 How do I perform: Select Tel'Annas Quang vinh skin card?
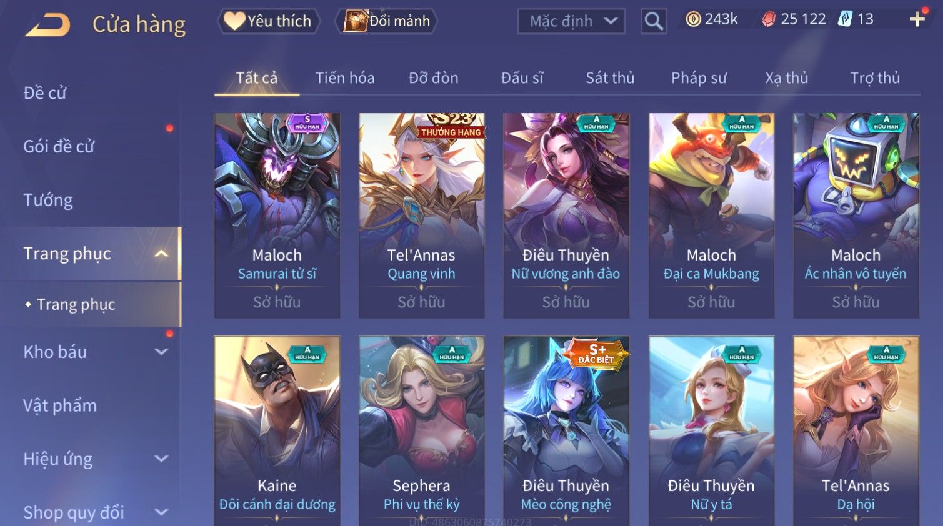(421, 216)
